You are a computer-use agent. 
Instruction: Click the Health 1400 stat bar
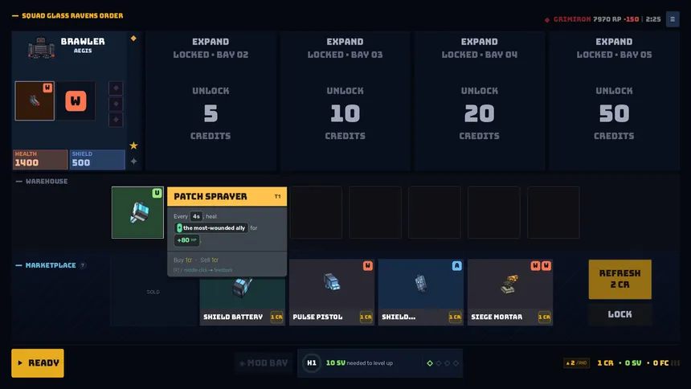[40, 159]
